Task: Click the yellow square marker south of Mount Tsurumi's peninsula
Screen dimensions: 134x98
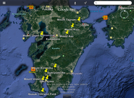Action: (x=78, y=13)
